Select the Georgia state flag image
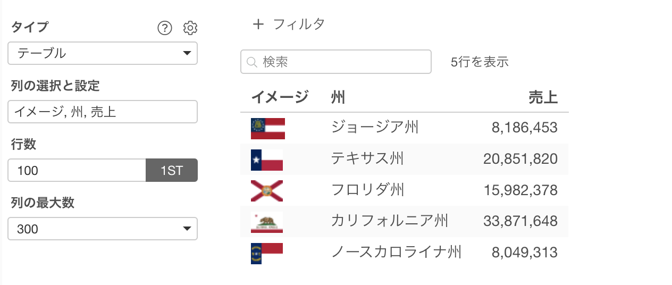The image size is (672, 285). [268, 128]
